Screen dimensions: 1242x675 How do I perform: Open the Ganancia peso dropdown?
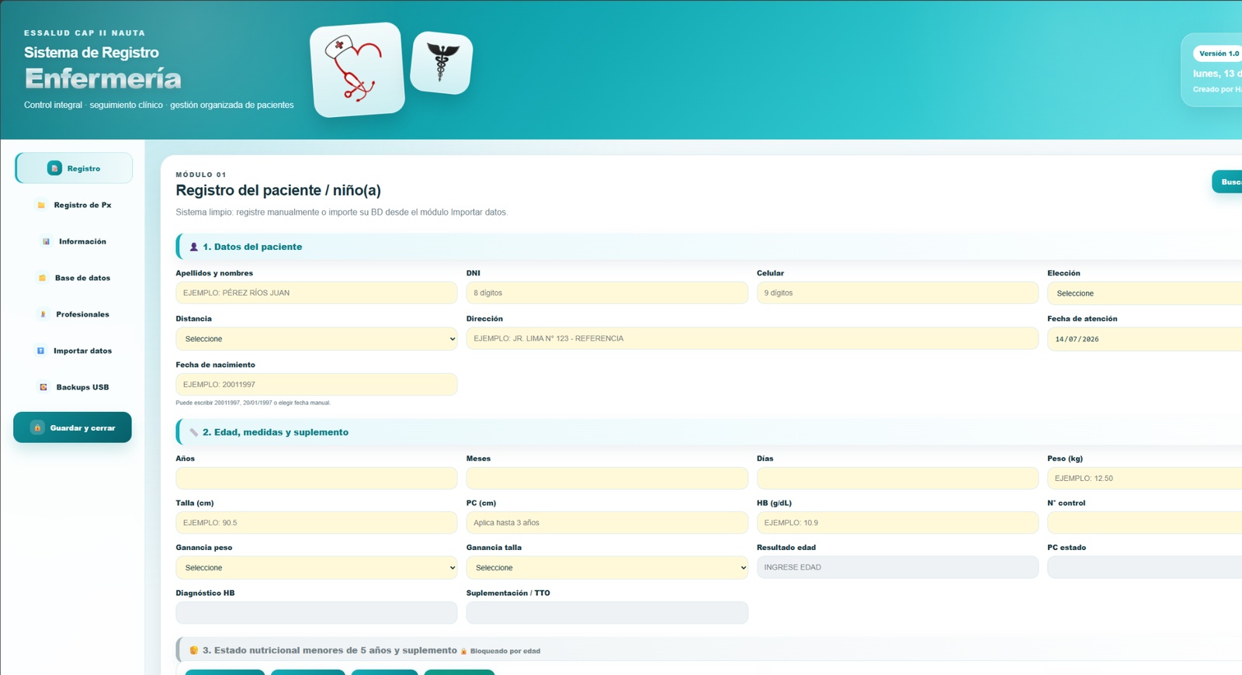[x=317, y=568]
